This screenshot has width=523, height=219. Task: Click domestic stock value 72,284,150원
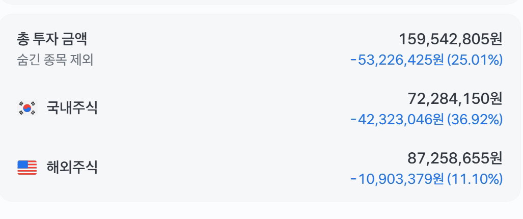(455, 98)
